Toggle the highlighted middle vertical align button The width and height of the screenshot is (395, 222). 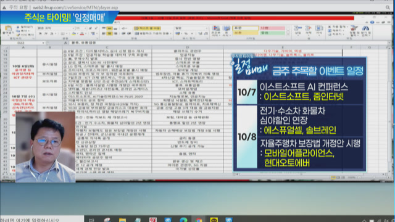tap(109, 28)
